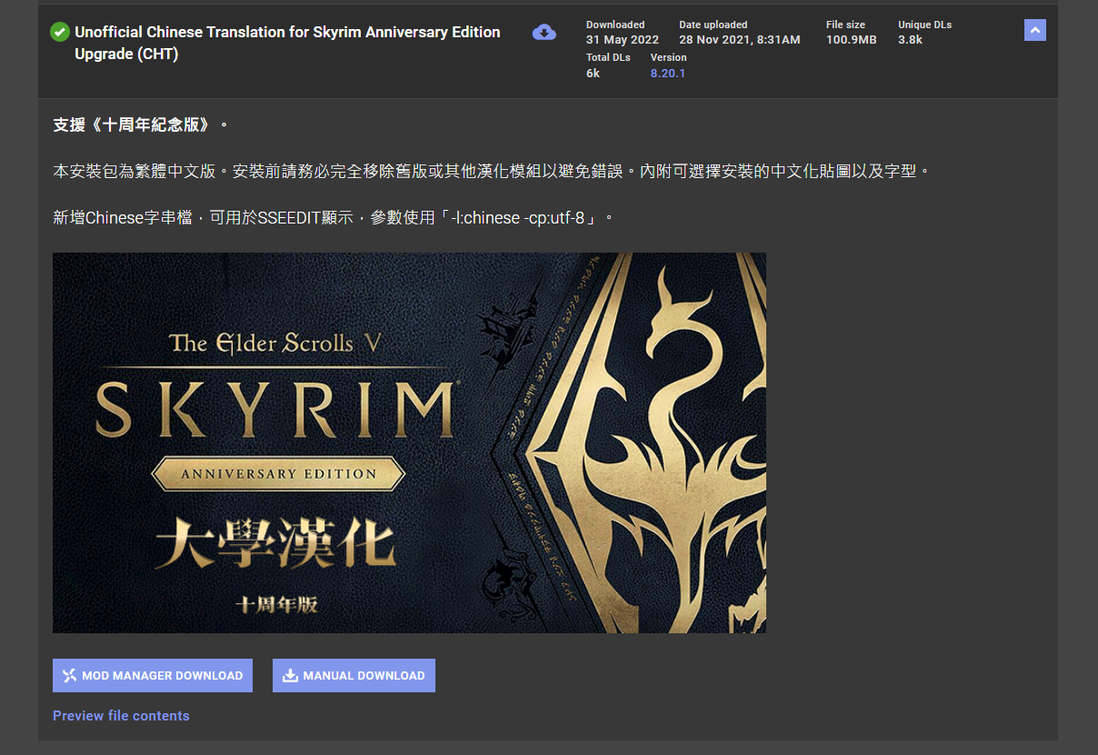The image size is (1098, 755).
Task: Click the downloaded date 31 May 2022
Action: 623,40
